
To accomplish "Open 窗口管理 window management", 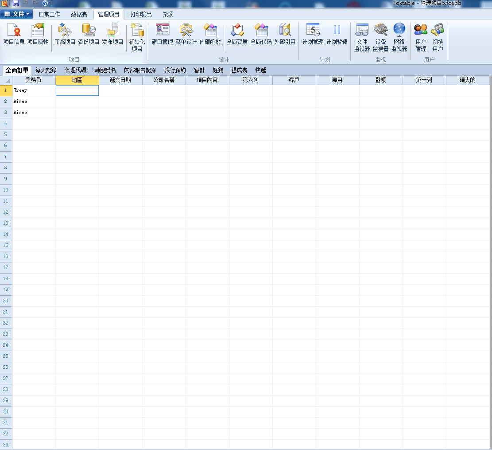I will click(x=162, y=34).
